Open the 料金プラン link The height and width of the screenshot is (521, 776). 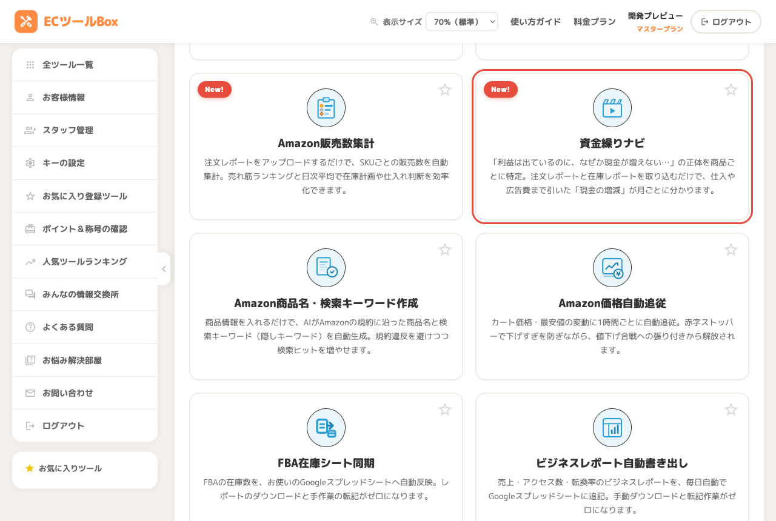point(595,22)
